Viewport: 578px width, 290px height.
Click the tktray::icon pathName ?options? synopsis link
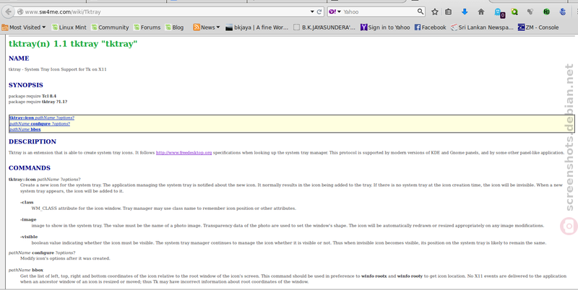click(x=42, y=118)
